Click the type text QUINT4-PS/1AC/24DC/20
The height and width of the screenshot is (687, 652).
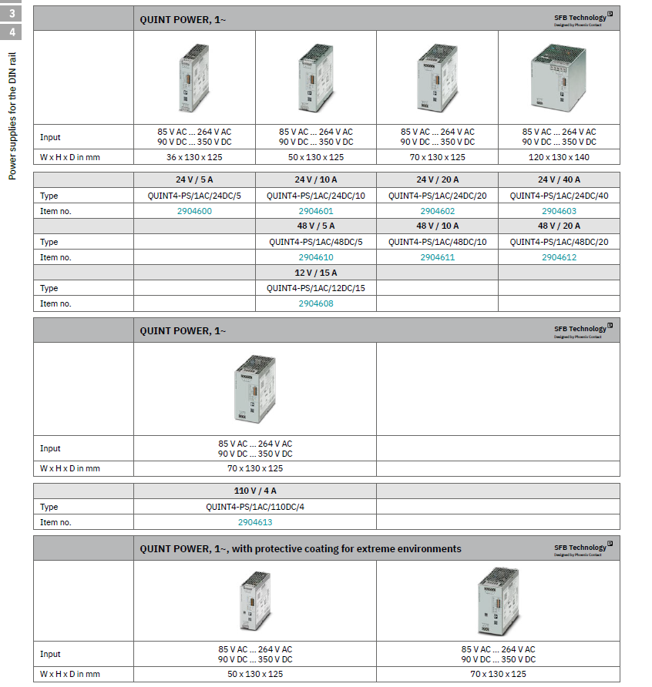(x=438, y=196)
